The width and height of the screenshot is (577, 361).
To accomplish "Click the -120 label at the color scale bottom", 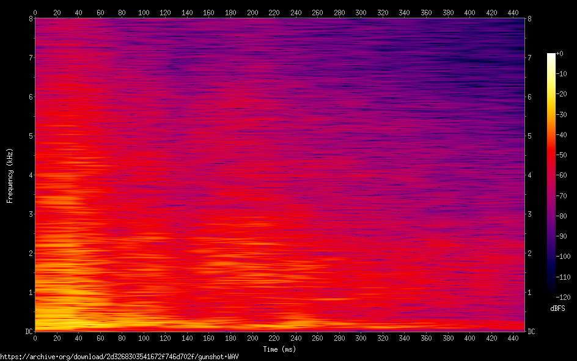I will (562, 297).
